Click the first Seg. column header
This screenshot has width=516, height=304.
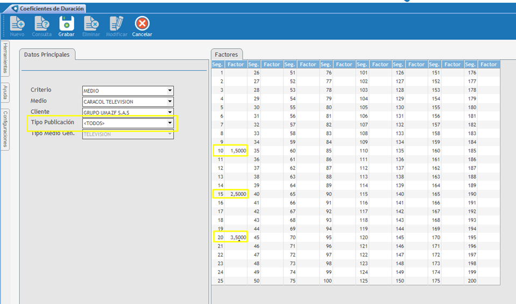pos(218,64)
